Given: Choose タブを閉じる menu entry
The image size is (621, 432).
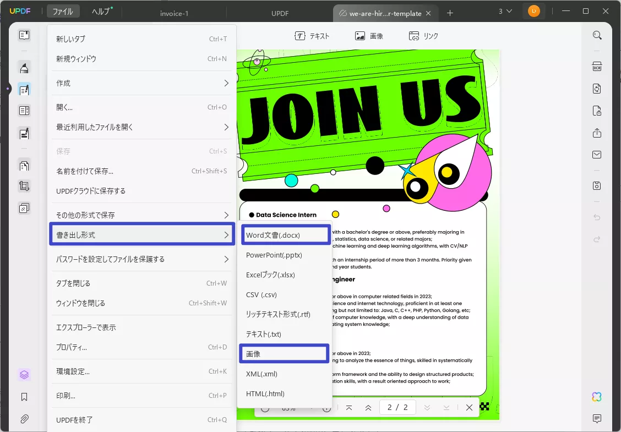Looking at the screenshot, I should pos(142,283).
